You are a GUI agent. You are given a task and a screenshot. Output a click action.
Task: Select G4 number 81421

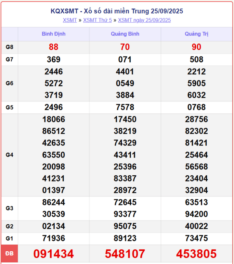(x=196, y=143)
